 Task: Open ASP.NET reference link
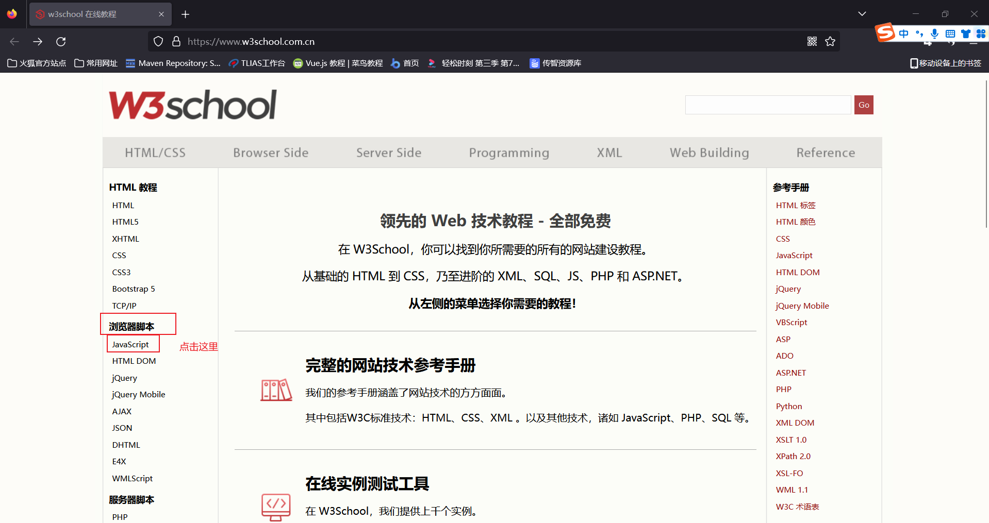click(x=791, y=373)
